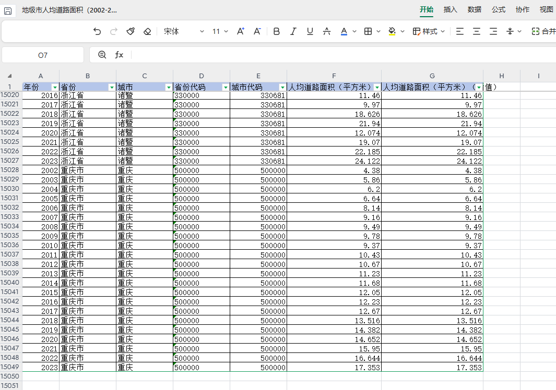Click the eraser clear-format icon
The height and width of the screenshot is (390, 556).
147,31
